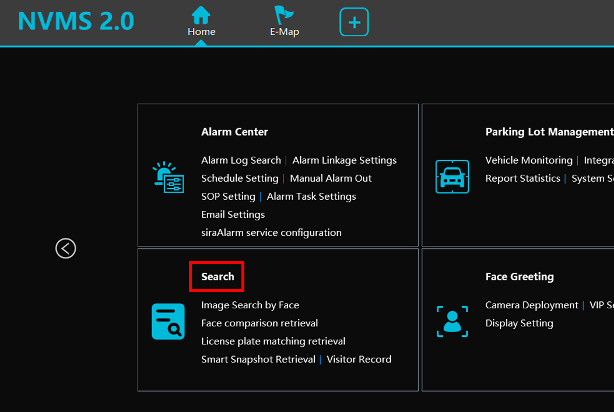
Task: Open the E-Map flag icon
Action: click(x=284, y=15)
